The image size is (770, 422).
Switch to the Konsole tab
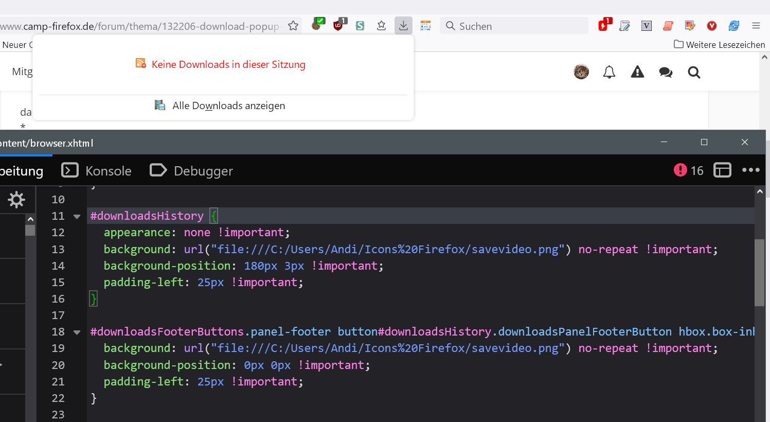[x=97, y=171]
